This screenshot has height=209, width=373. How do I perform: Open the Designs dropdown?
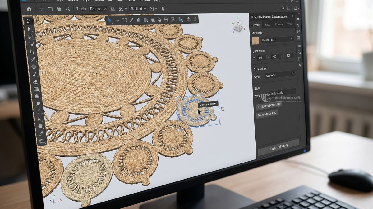coord(97,9)
